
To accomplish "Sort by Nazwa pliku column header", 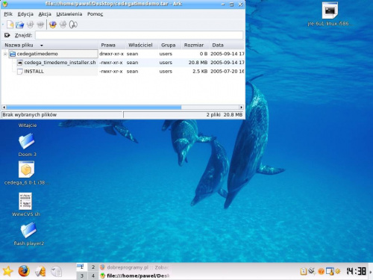I will pyautogui.click(x=50, y=45).
